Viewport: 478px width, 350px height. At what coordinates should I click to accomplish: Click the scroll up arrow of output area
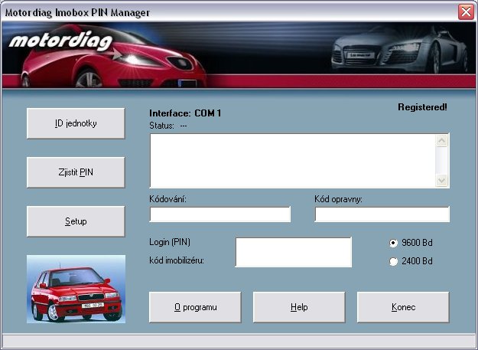click(x=442, y=141)
